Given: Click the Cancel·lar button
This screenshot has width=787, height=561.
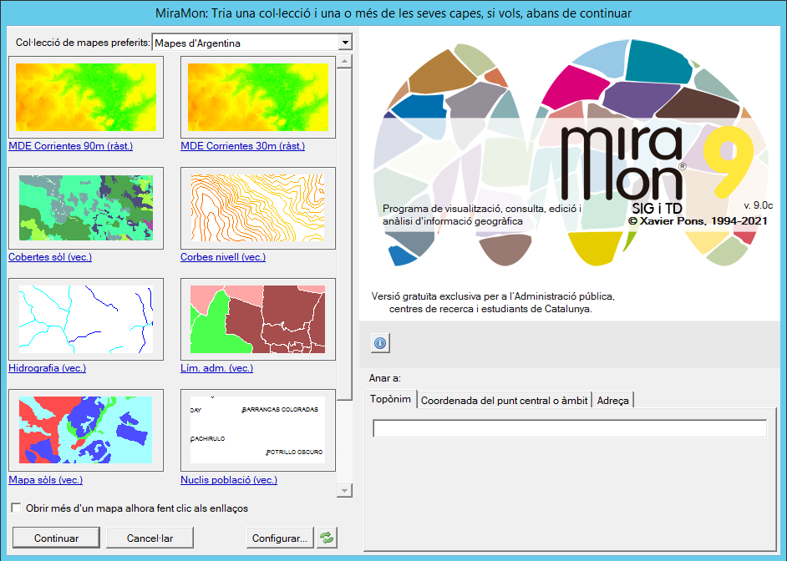Looking at the screenshot, I should [x=150, y=538].
